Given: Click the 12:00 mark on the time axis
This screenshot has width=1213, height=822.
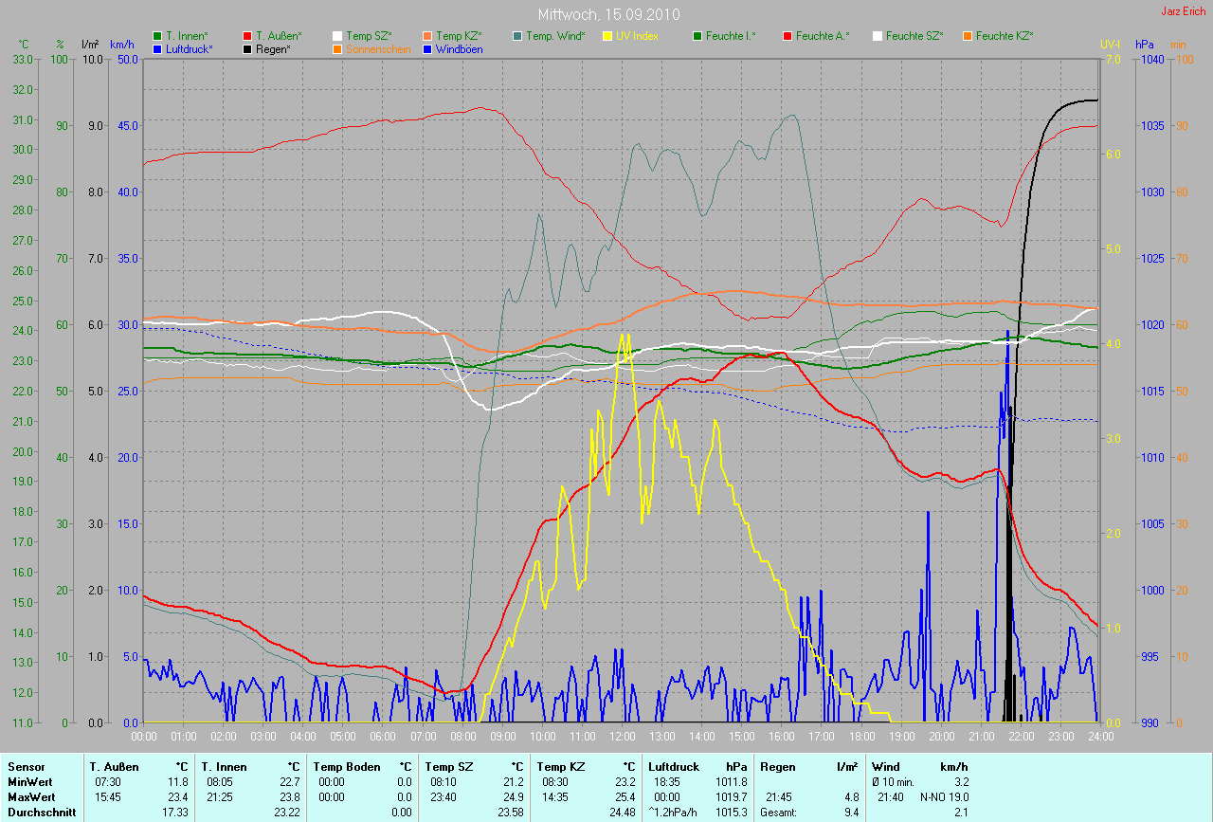Looking at the screenshot, I should coord(622,736).
